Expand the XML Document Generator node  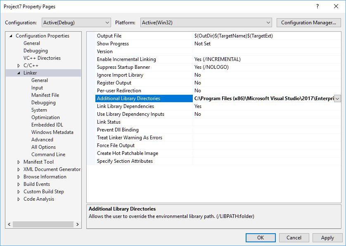click(x=18, y=169)
